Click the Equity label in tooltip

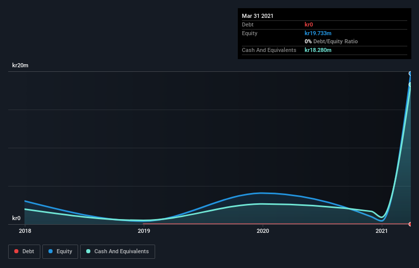250,33
